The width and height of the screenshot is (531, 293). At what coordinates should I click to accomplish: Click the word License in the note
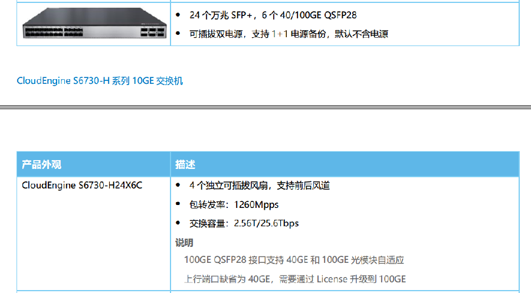333,279
